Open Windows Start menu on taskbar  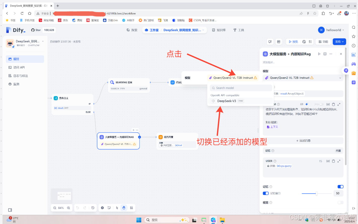[139, 220]
